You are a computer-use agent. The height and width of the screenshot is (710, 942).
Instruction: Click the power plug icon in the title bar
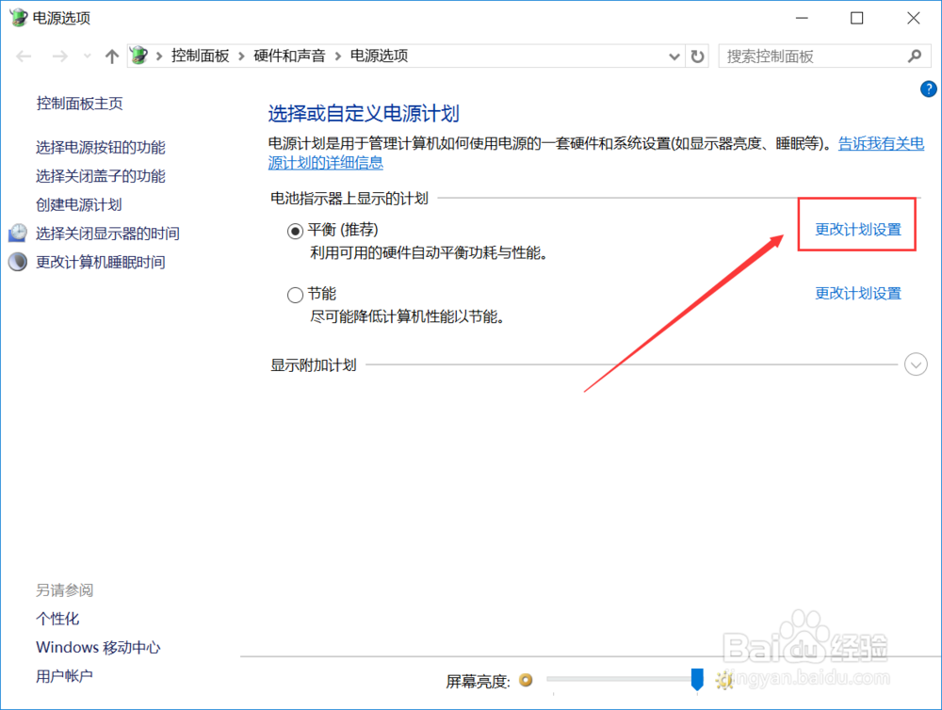[x=17, y=17]
